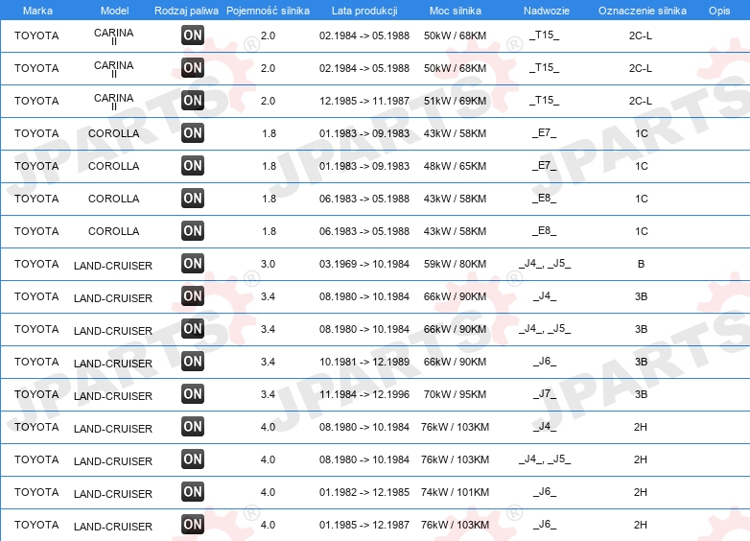Select the engine code B cell
750x541 pixels.
(641, 264)
